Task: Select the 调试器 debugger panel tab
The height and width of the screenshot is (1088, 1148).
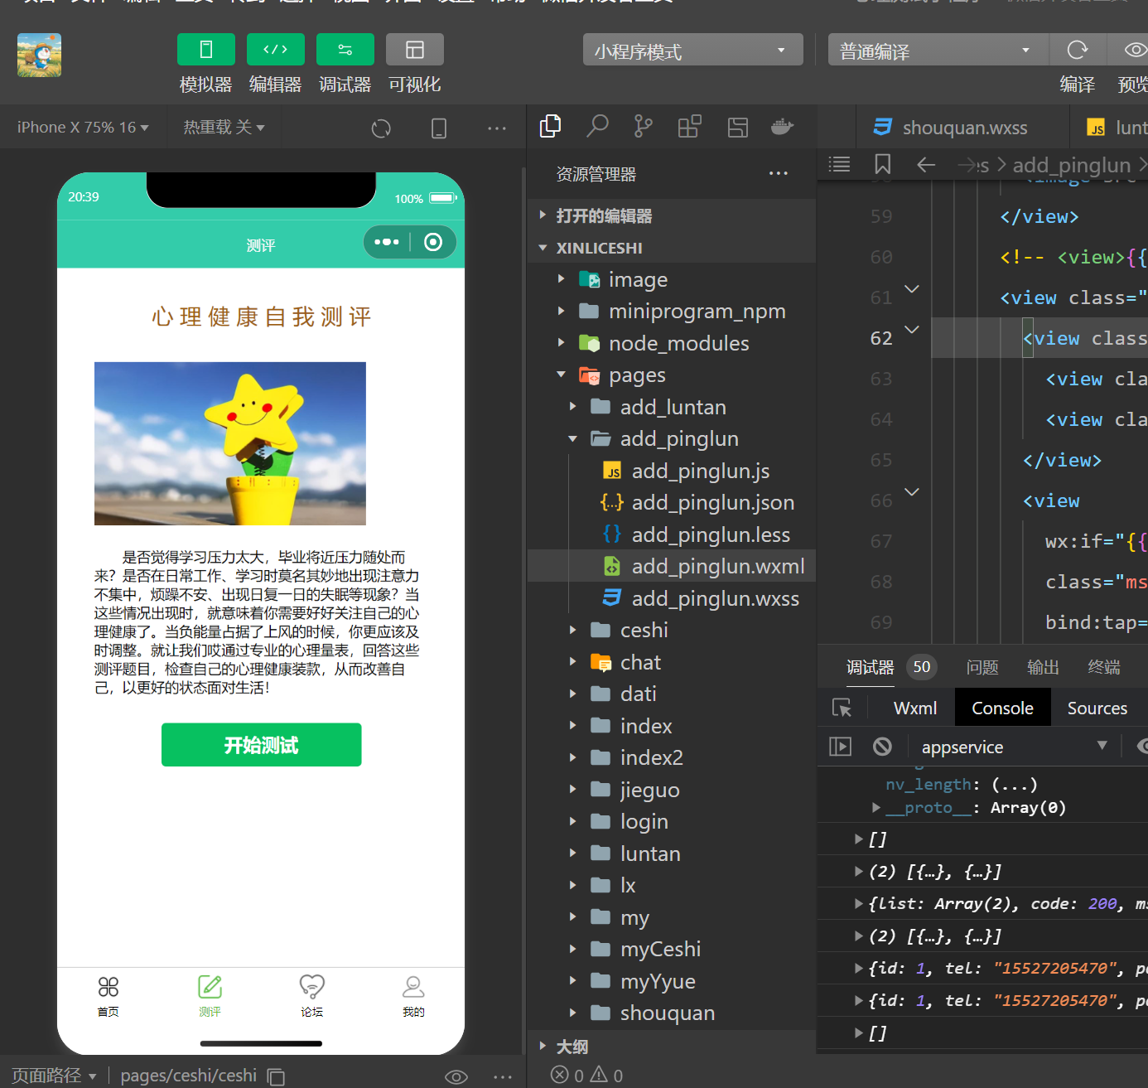Action: [870, 667]
